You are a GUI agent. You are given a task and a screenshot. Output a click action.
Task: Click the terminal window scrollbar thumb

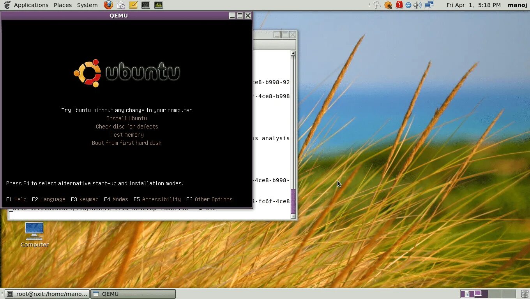pyautogui.click(x=293, y=201)
